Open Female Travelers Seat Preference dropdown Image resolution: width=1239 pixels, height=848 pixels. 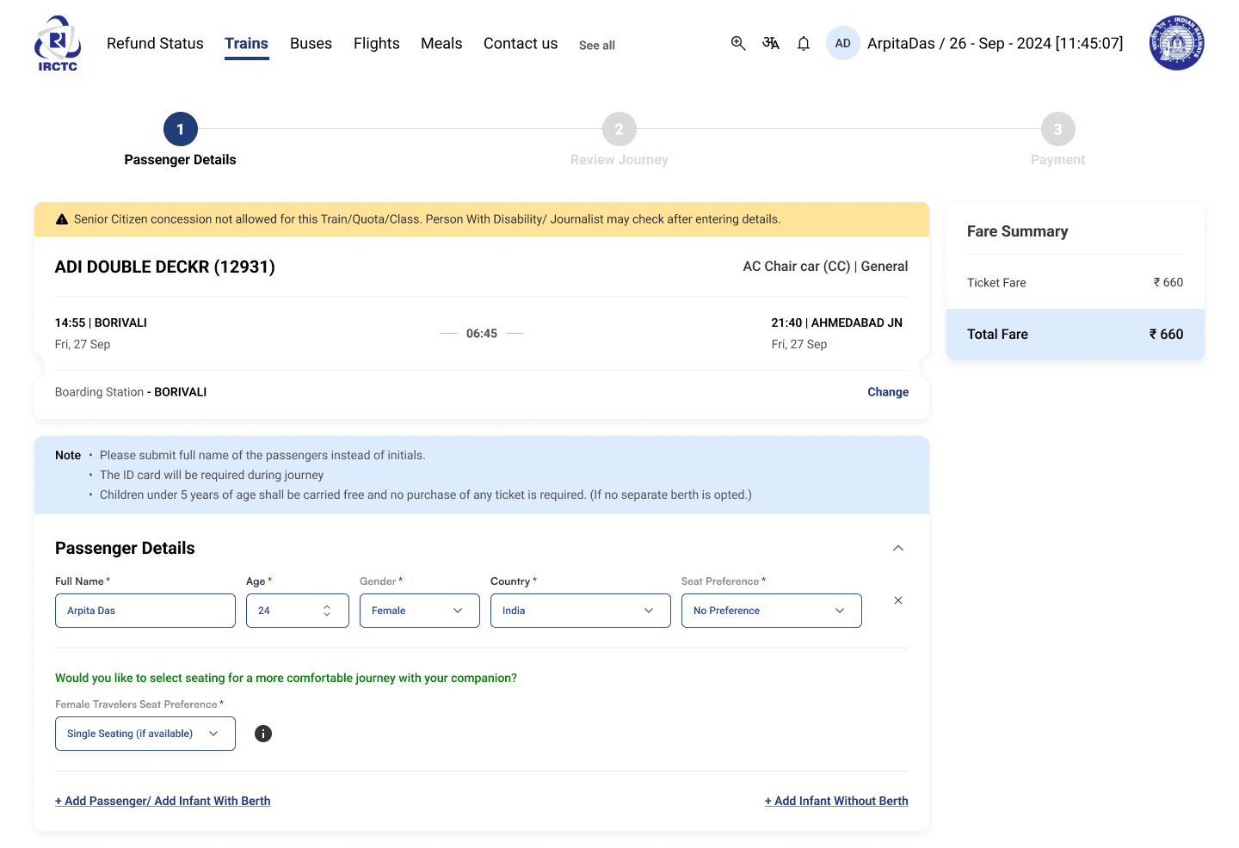[x=145, y=734]
